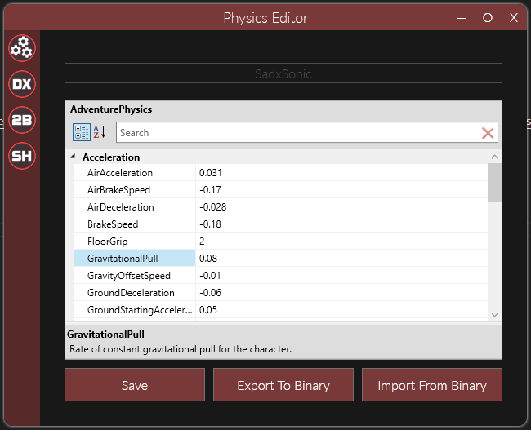Select the 2B game icon

click(21, 118)
